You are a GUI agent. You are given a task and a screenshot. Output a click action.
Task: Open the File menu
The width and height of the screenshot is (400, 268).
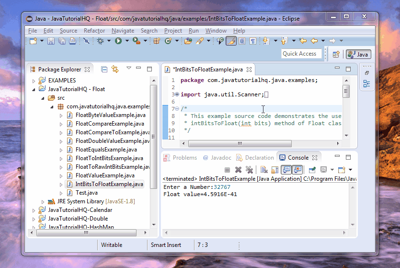pos(33,31)
